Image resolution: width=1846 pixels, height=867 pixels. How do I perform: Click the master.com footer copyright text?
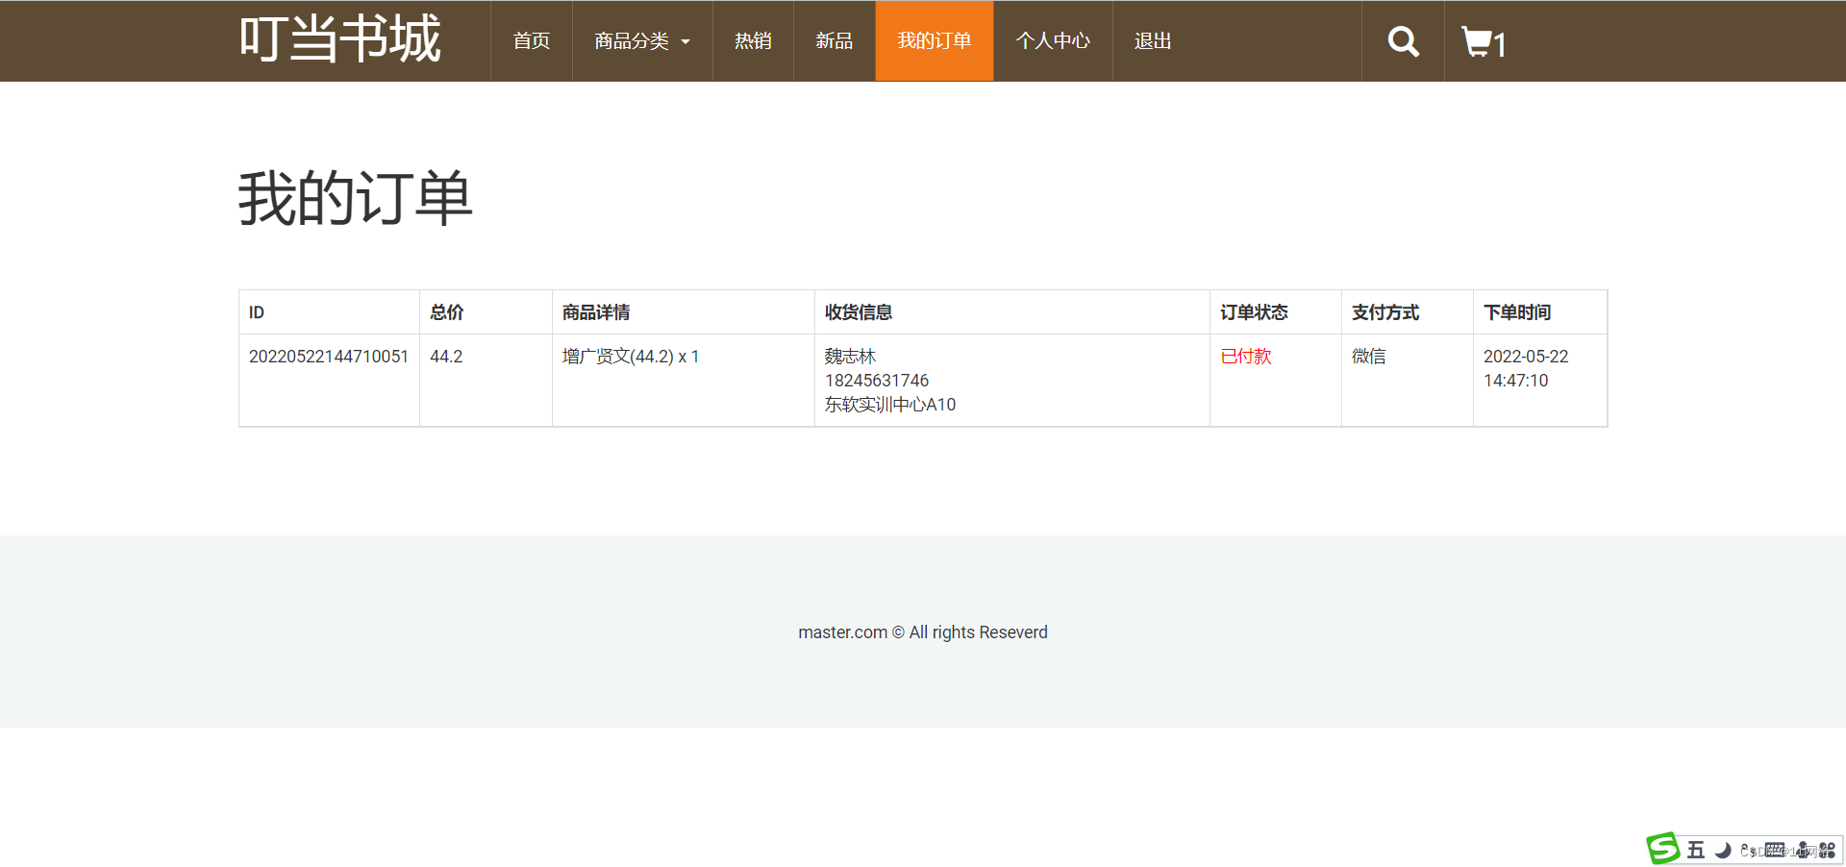[x=923, y=632]
